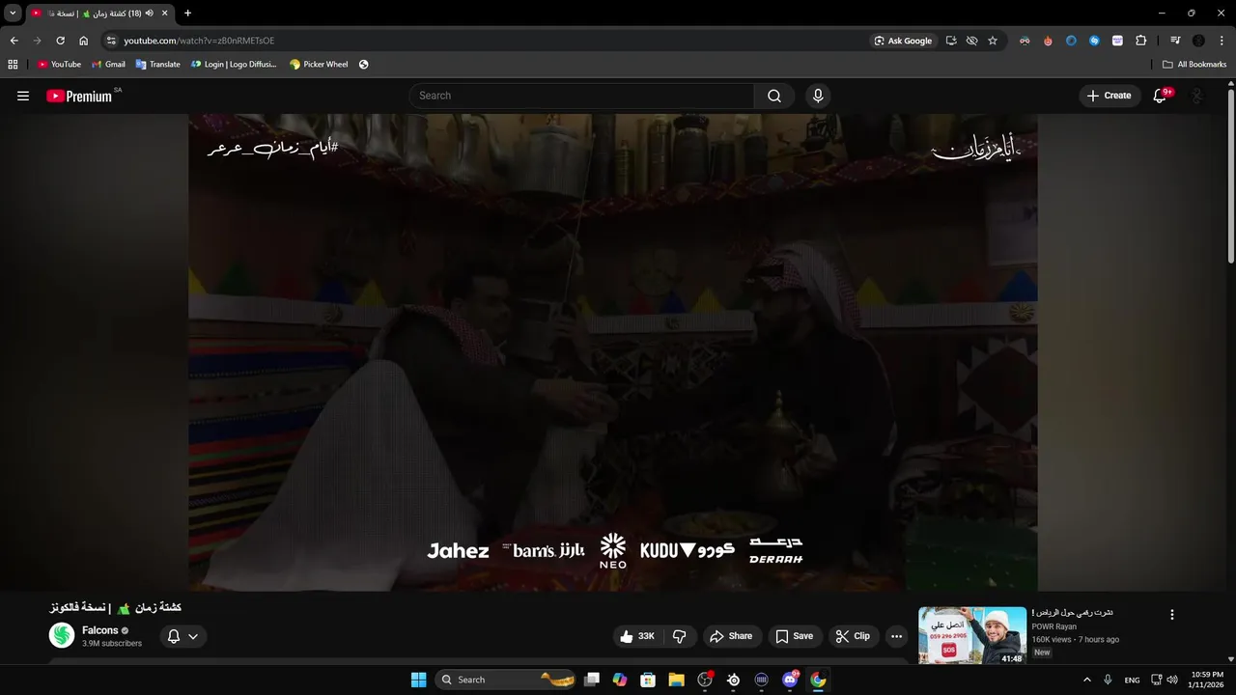Reload the current page
The width and height of the screenshot is (1236, 695).
coord(60,41)
